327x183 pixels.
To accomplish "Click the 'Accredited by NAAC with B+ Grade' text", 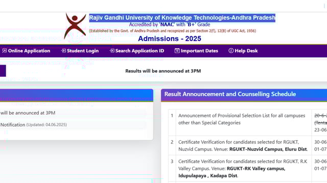I will click(170, 25).
